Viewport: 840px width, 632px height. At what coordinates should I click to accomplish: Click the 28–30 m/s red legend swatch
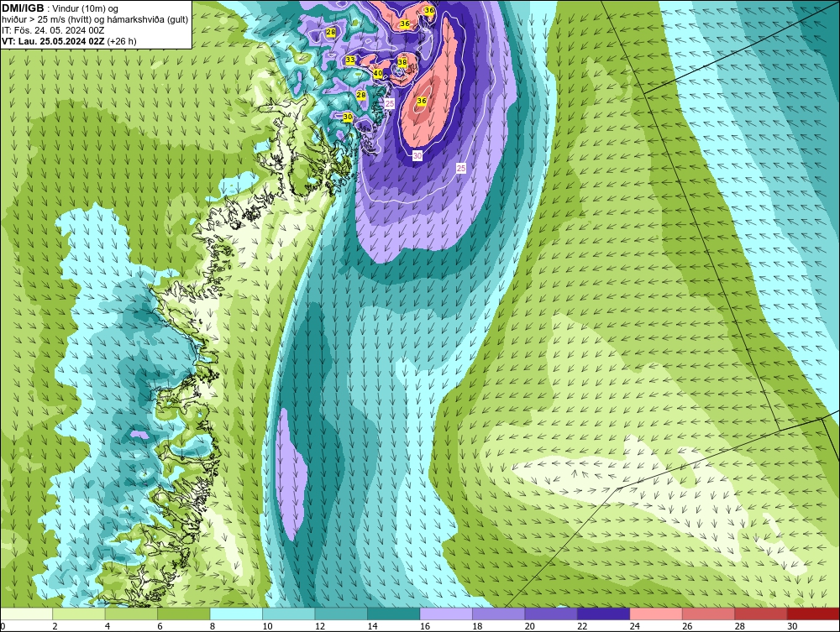(761, 614)
